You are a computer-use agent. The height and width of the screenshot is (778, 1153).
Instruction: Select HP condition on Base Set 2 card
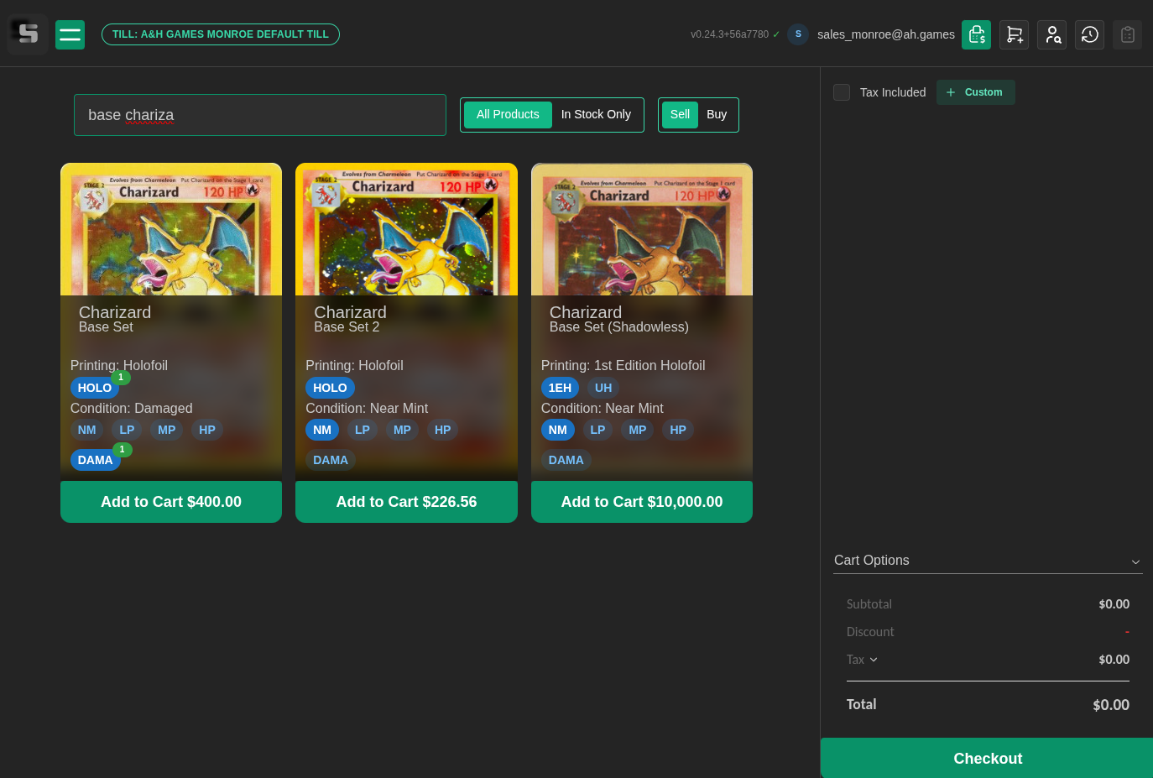[x=443, y=430]
